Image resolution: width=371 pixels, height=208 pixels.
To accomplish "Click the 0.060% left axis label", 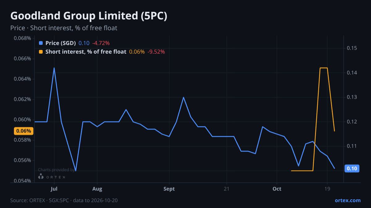I will 22,120.
